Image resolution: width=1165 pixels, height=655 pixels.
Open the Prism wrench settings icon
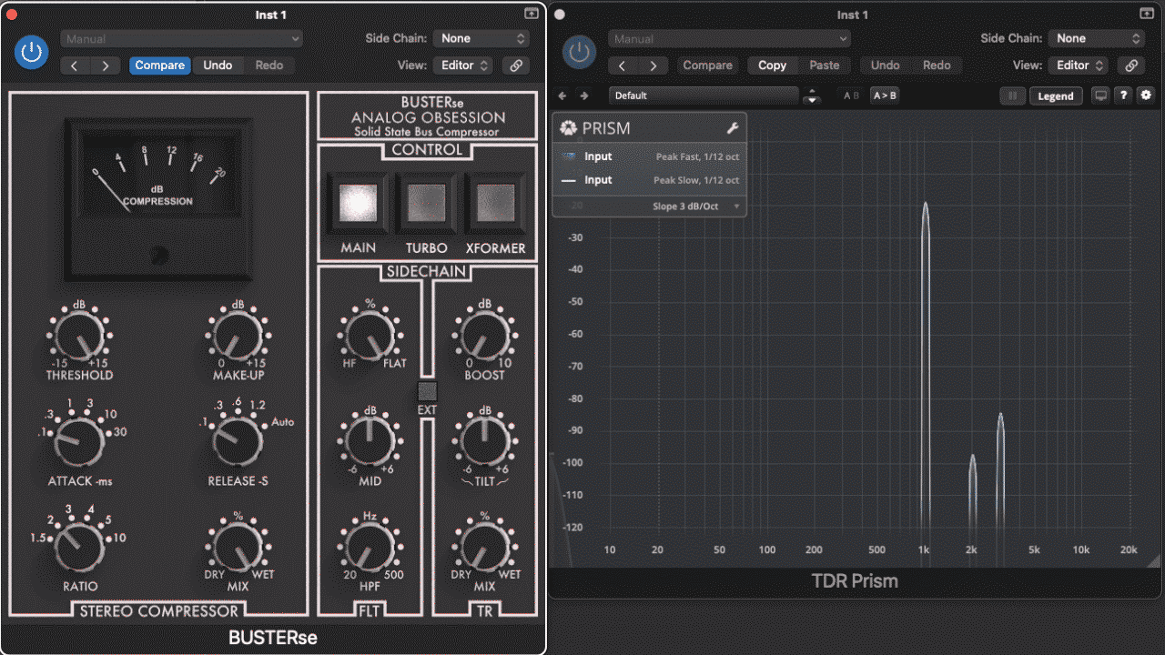[x=732, y=128]
